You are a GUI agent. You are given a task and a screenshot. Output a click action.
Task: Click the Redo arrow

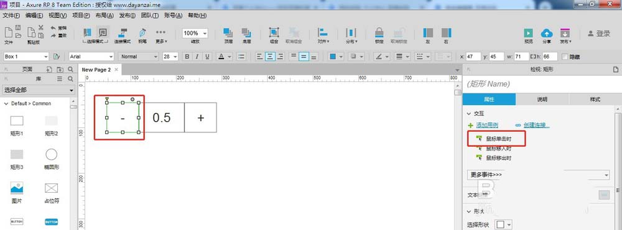pyautogui.click(x=53, y=35)
